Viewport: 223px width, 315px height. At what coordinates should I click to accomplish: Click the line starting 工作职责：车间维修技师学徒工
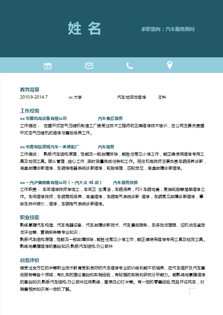point(112,190)
